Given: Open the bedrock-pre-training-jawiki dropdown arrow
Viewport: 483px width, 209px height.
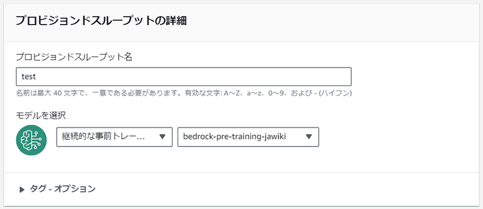Looking at the screenshot, I should [309, 137].
